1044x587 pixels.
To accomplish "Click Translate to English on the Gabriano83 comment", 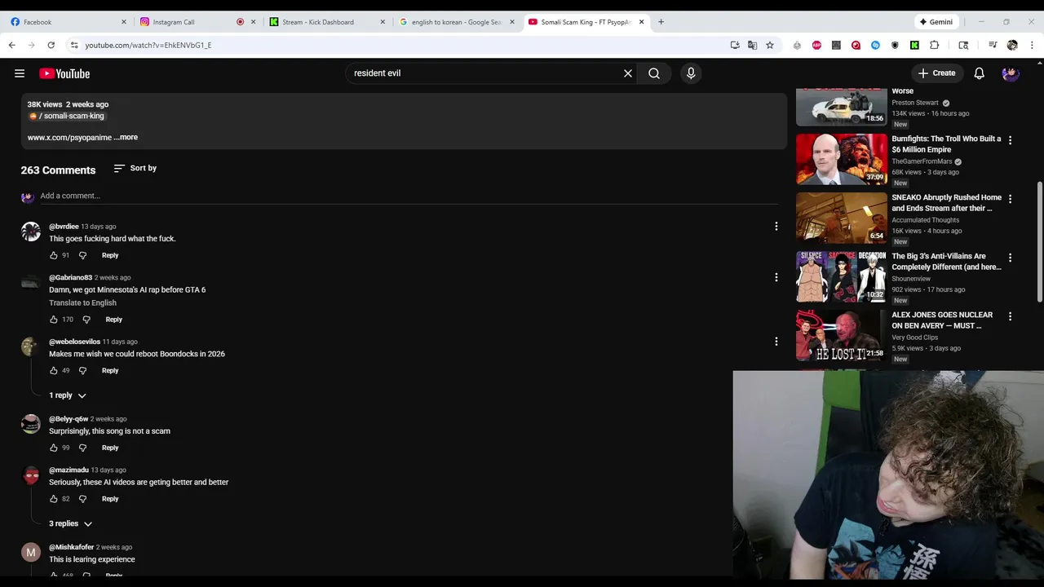I will tap(82, 302).
